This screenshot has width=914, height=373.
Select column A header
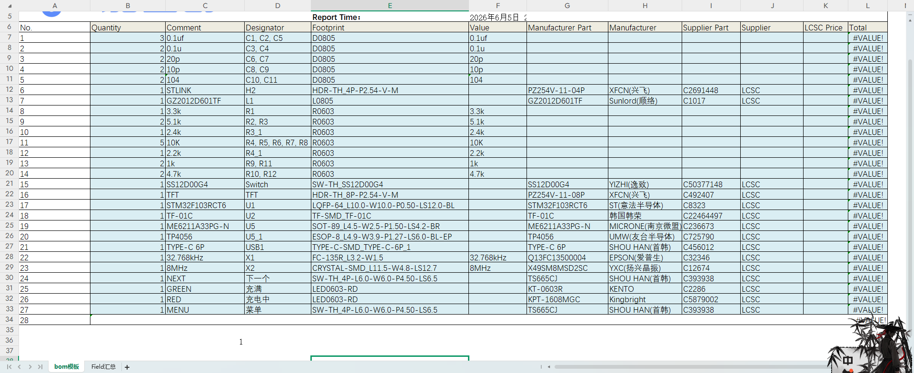[x=55, y=6]
